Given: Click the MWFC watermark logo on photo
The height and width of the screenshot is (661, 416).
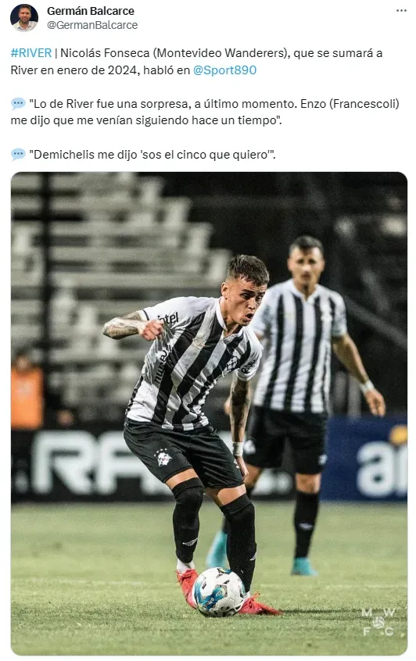Looking at the screenshot, I should pos(378,621).
